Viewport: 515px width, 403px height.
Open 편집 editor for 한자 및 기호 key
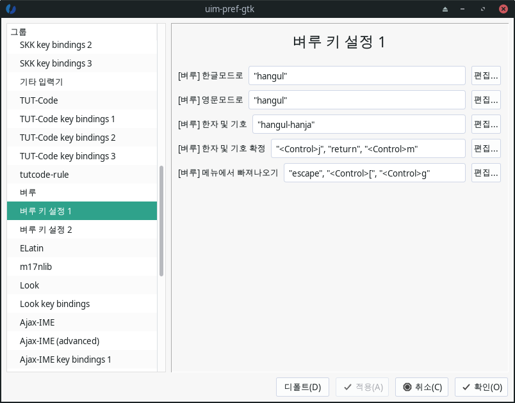486,124
